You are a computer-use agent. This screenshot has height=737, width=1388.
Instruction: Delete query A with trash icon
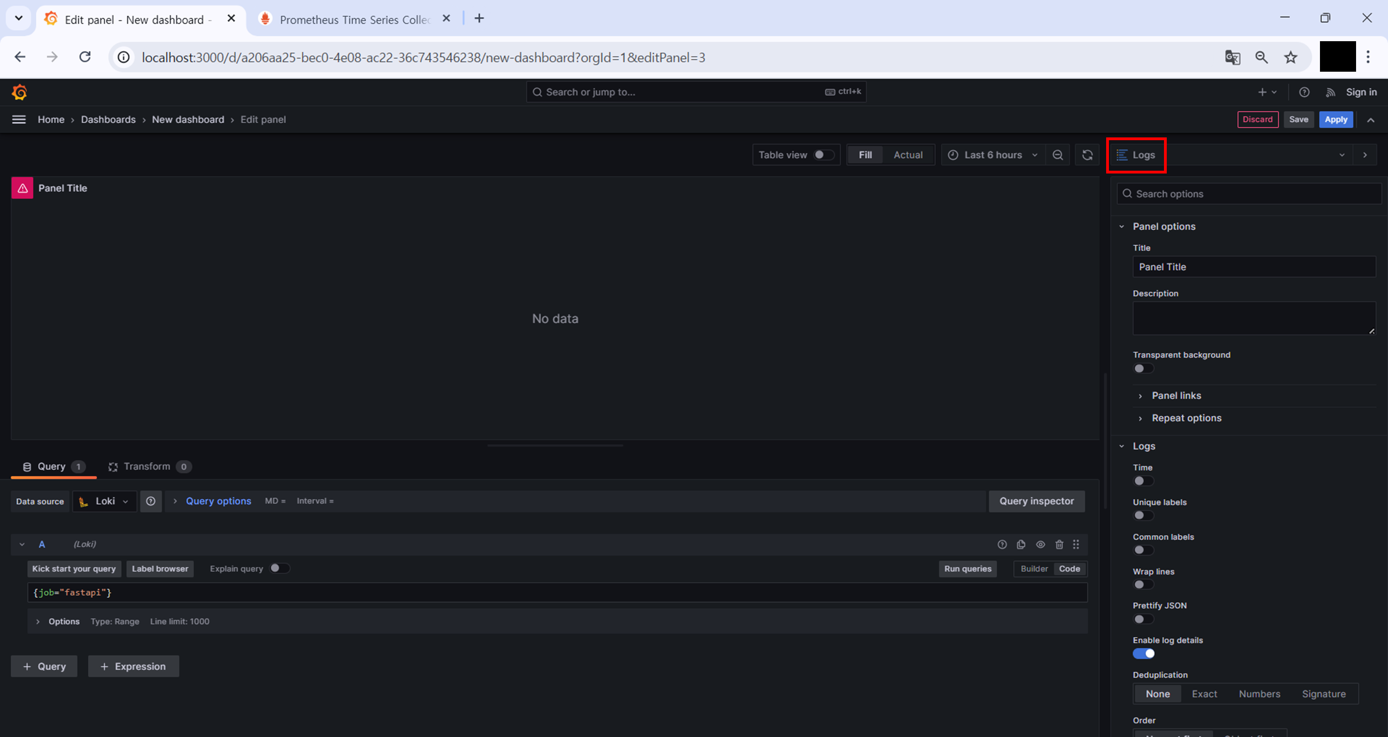[1059, 545]
